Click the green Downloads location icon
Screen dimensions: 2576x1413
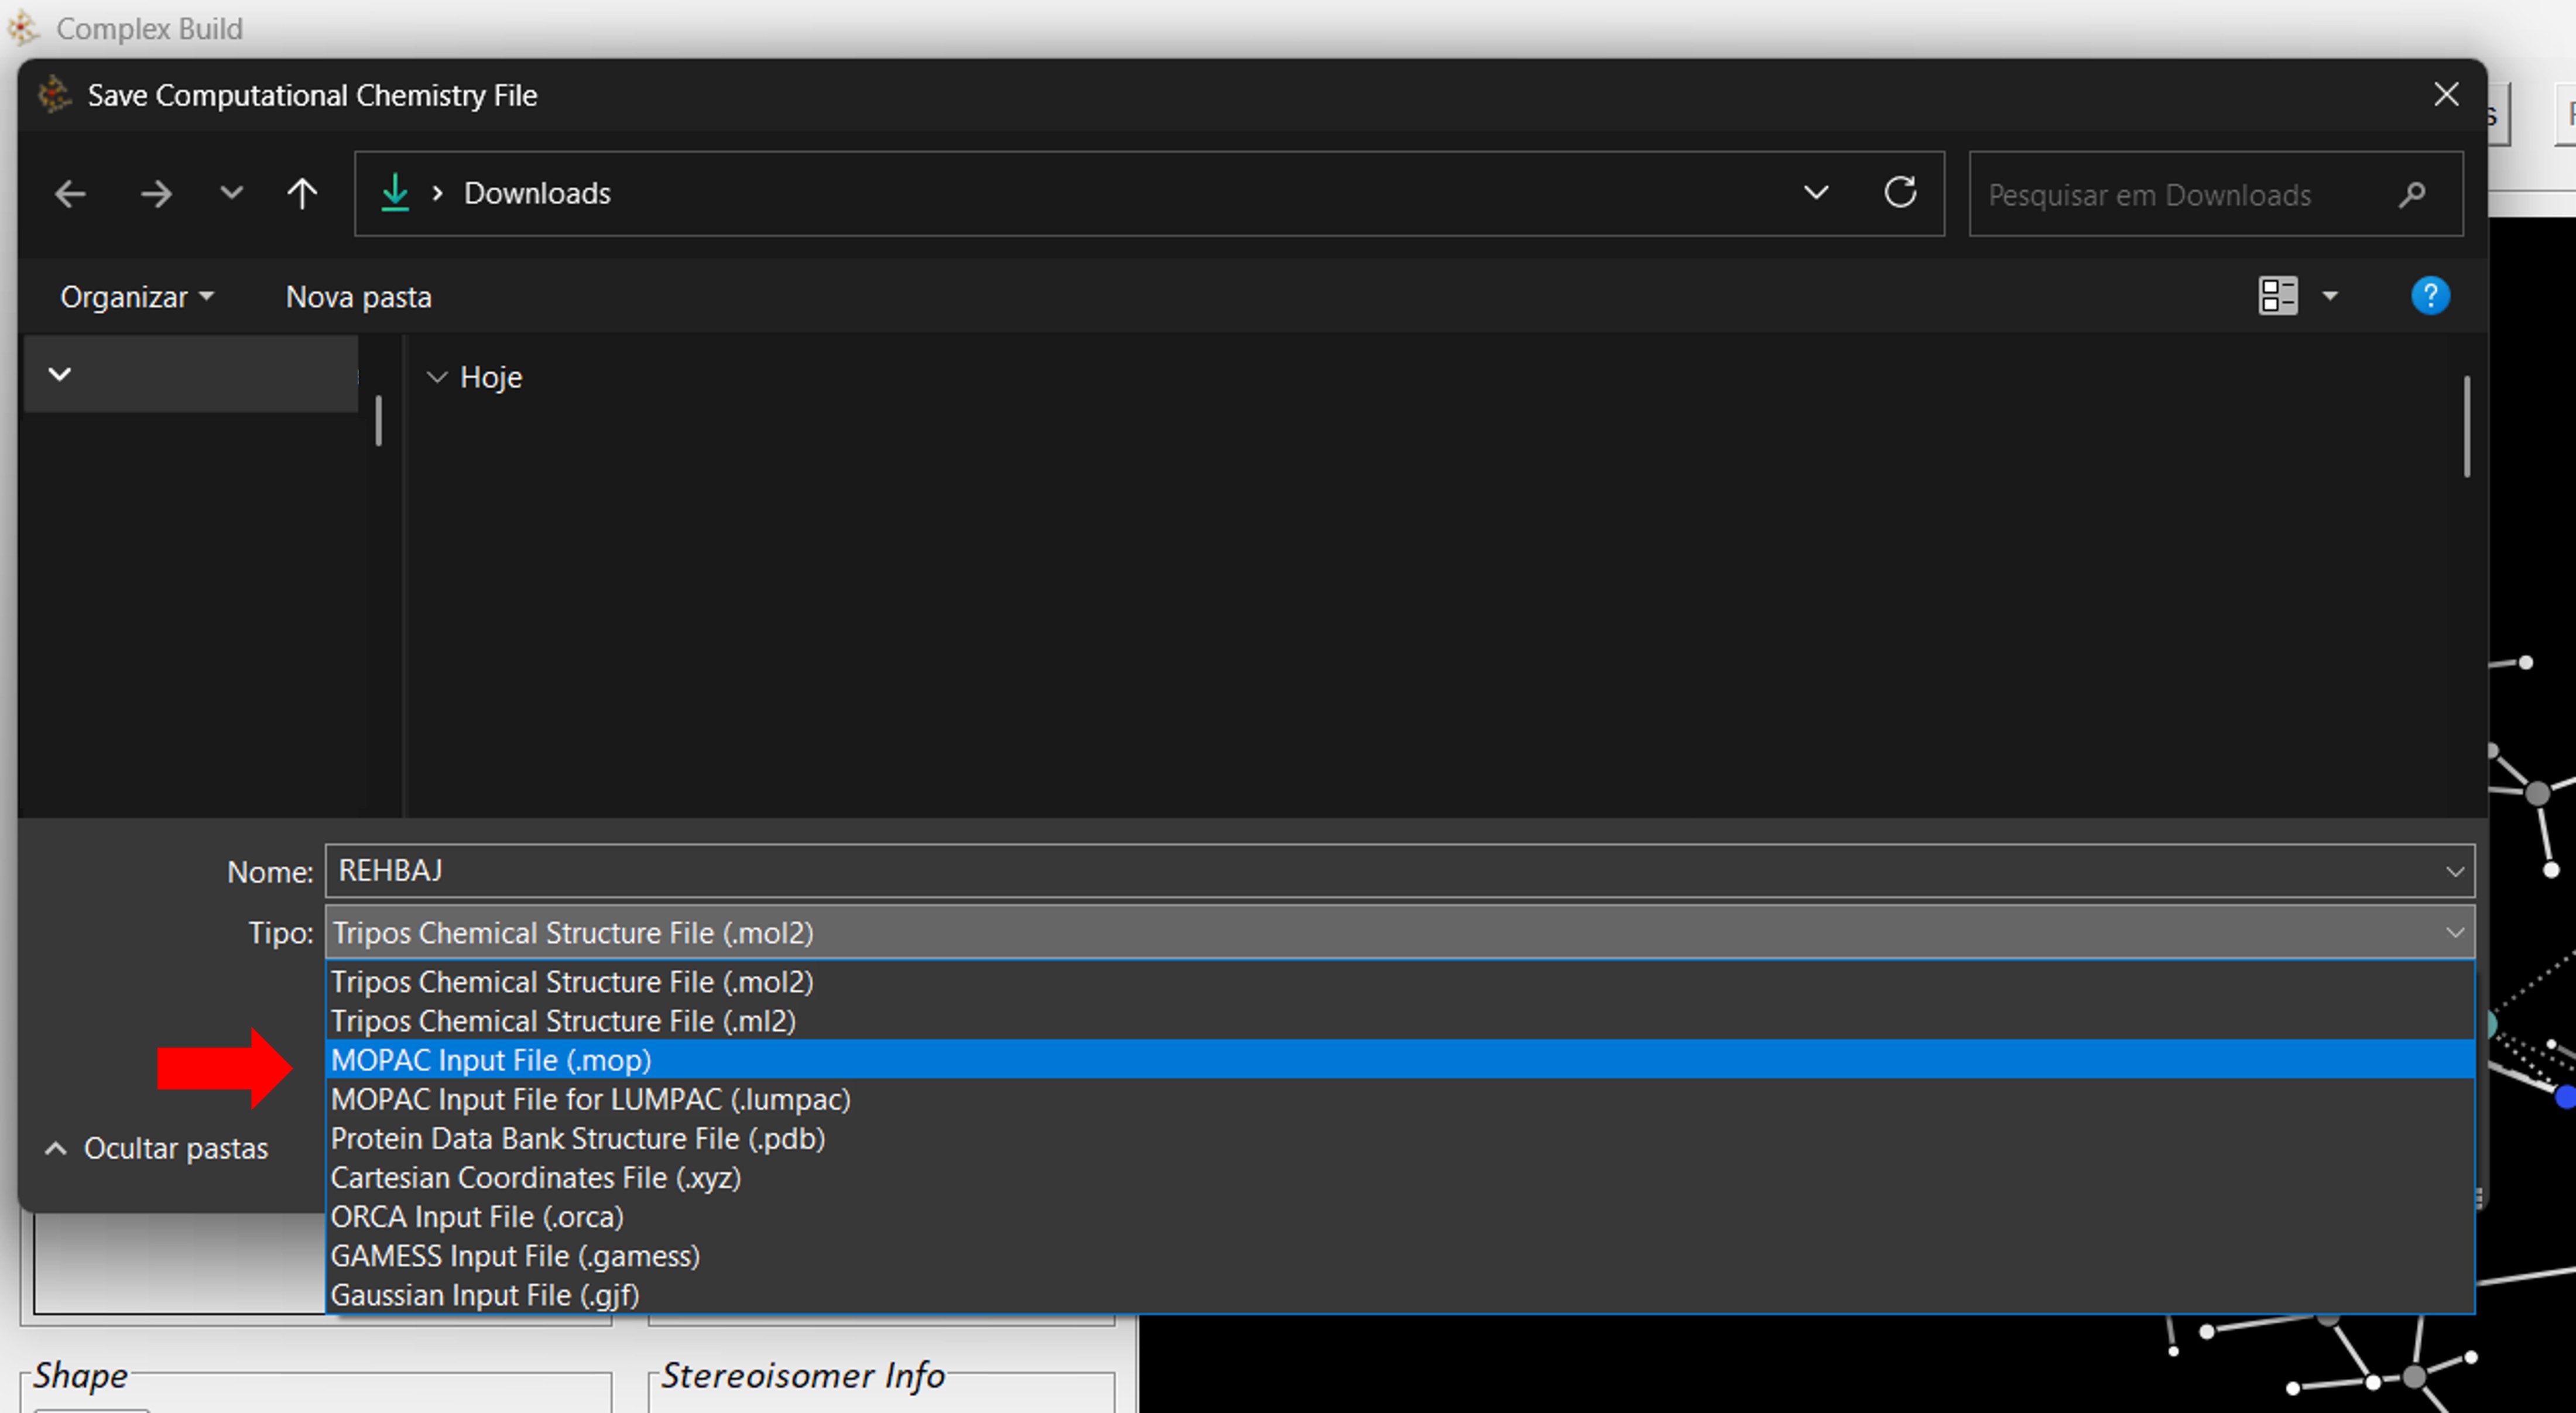[x=395, y=193]
